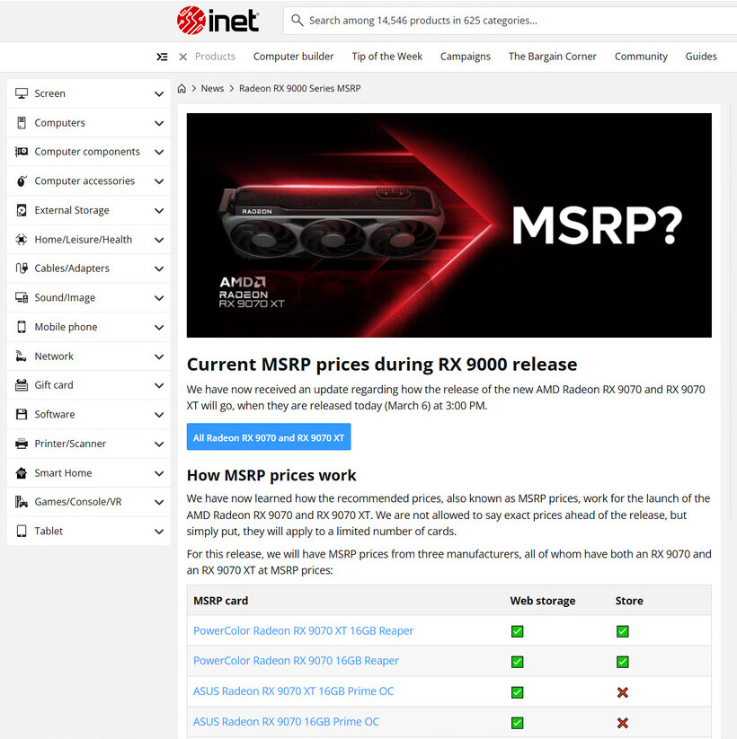The width and height of the screenshot is (737, 739).
Task: Click Store checkmark for PowerColor 9070 Reaper
Action: [622, 662]
